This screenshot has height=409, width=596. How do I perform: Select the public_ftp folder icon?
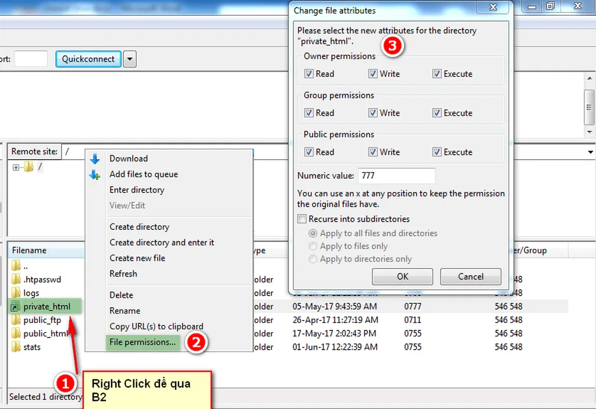pos(16,319)
